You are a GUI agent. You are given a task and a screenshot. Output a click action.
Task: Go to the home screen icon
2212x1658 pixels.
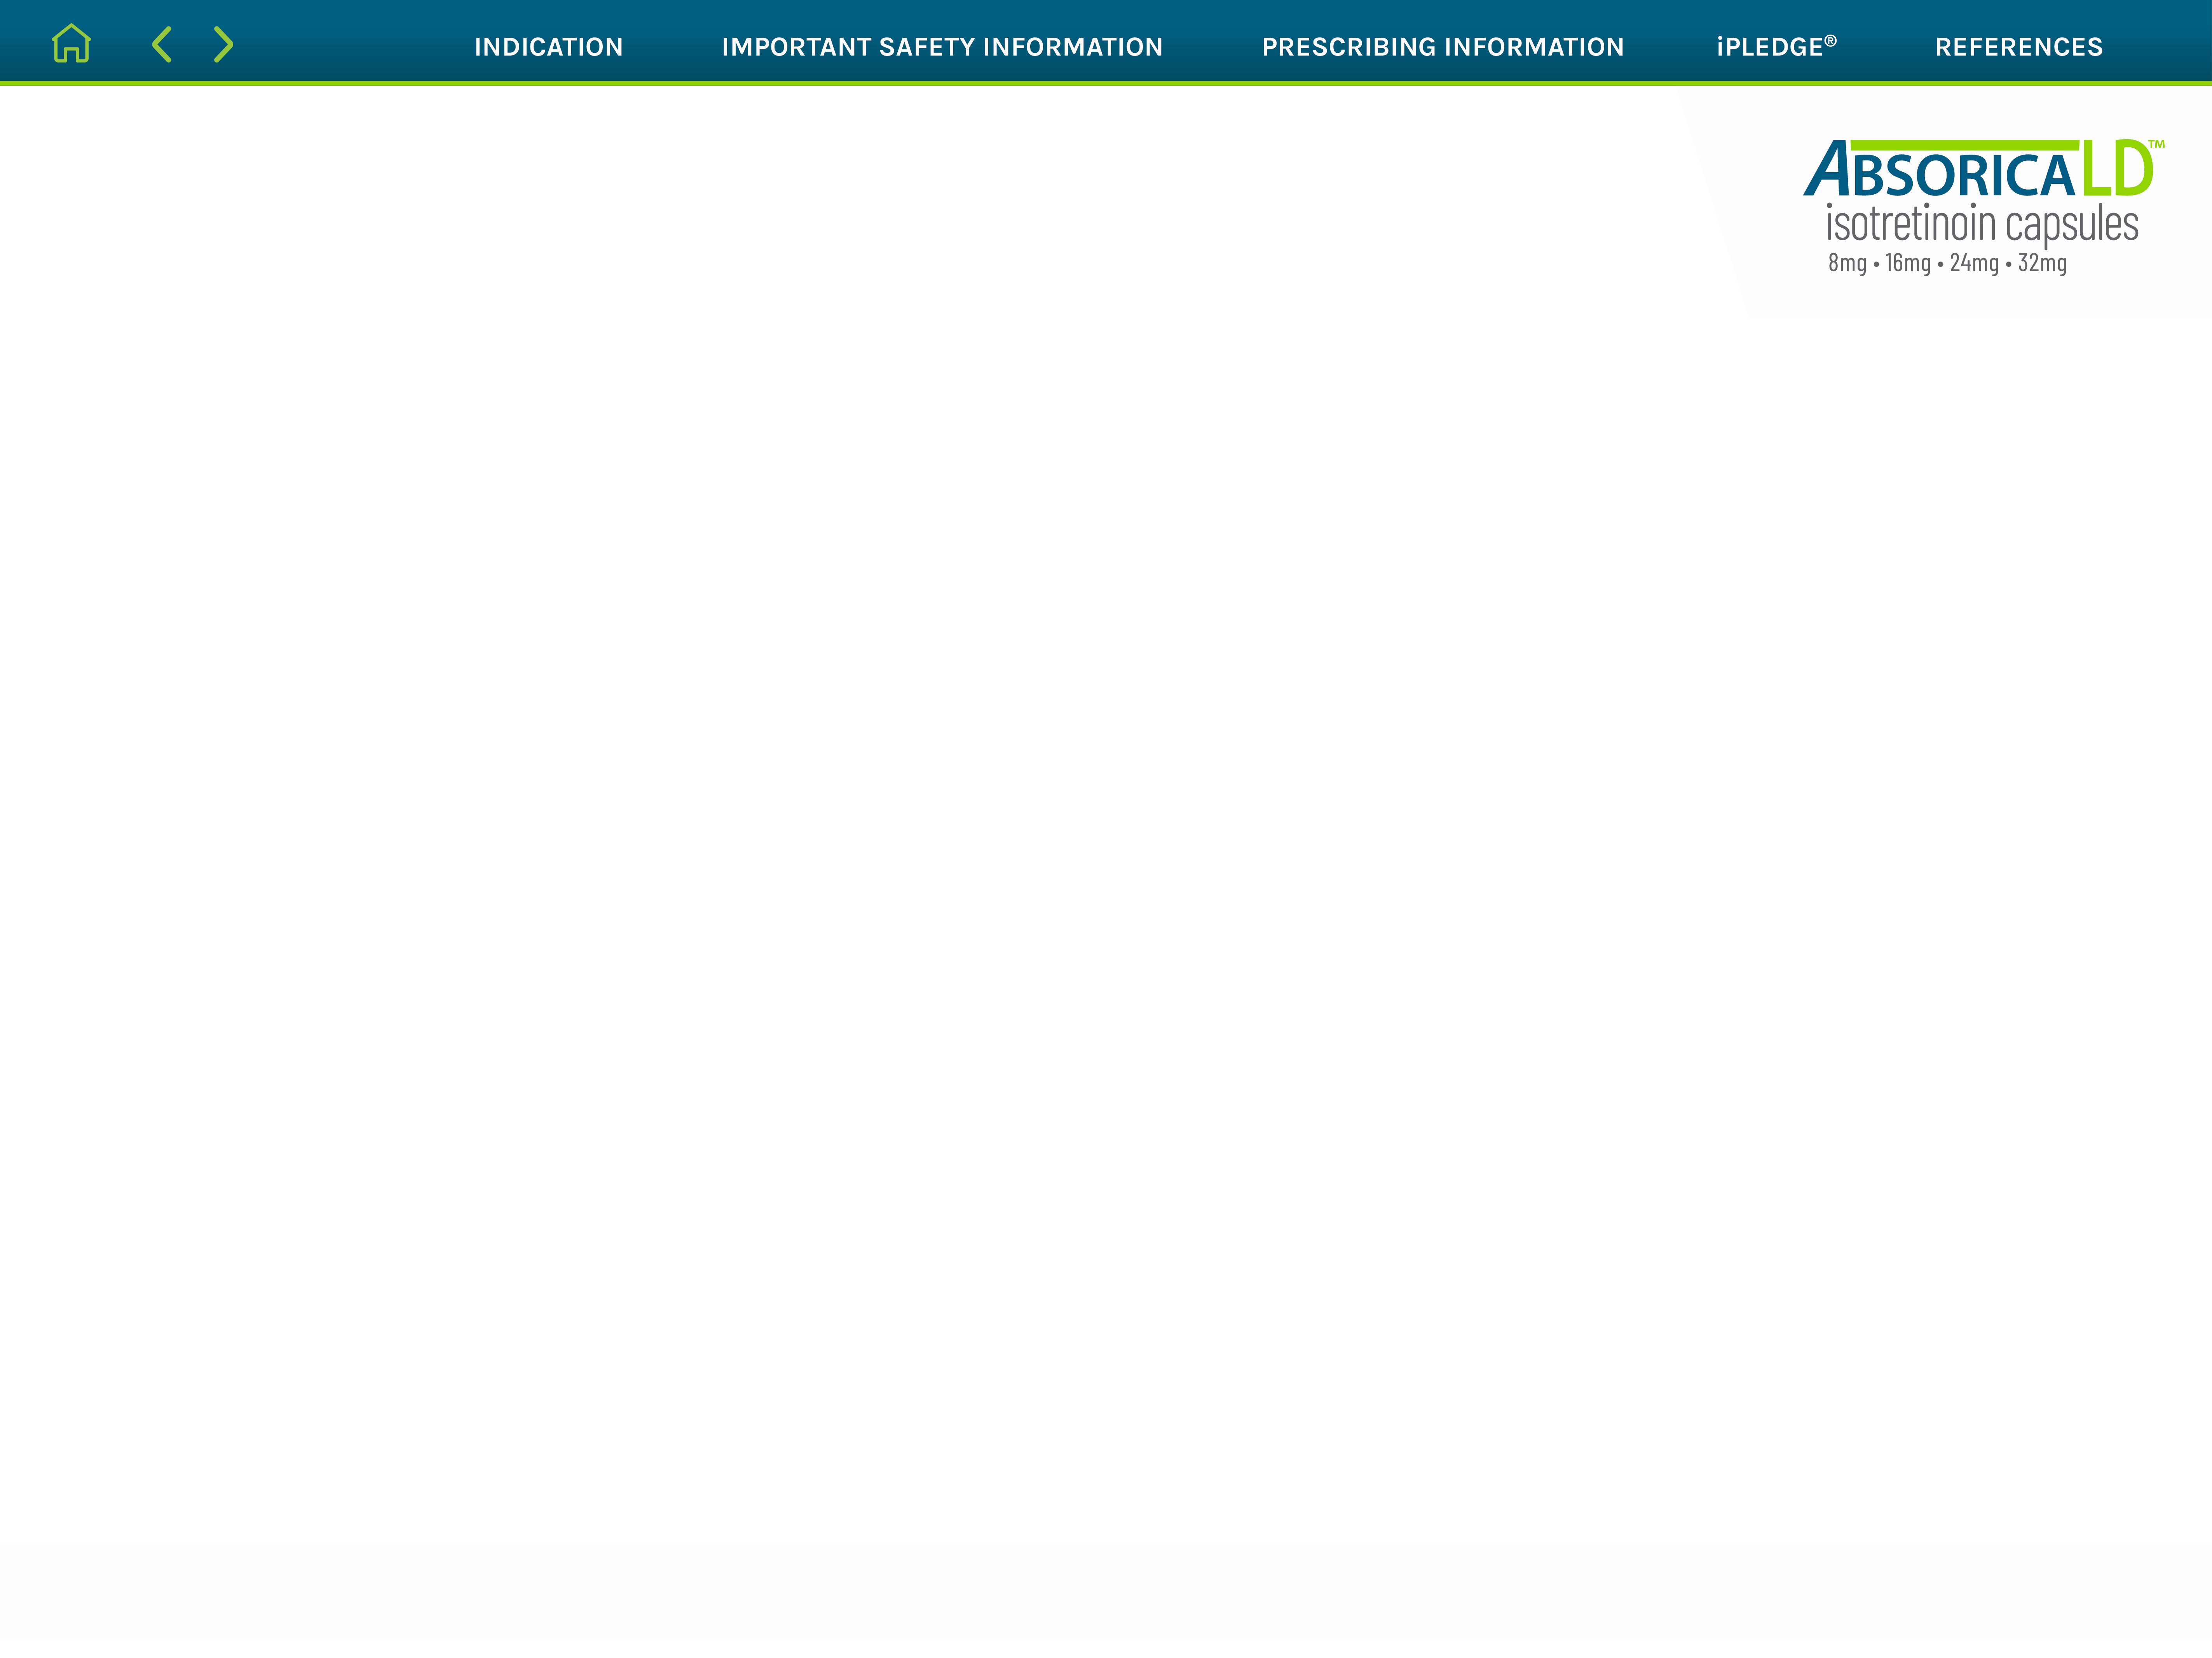pyautogui.click(x=71, y=44)
